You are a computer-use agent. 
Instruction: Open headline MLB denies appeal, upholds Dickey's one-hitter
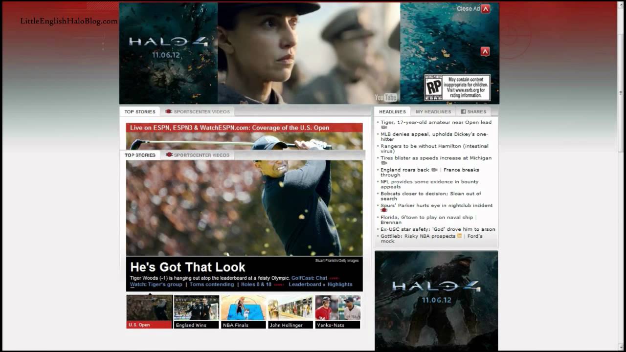click(x=434, y=136)
